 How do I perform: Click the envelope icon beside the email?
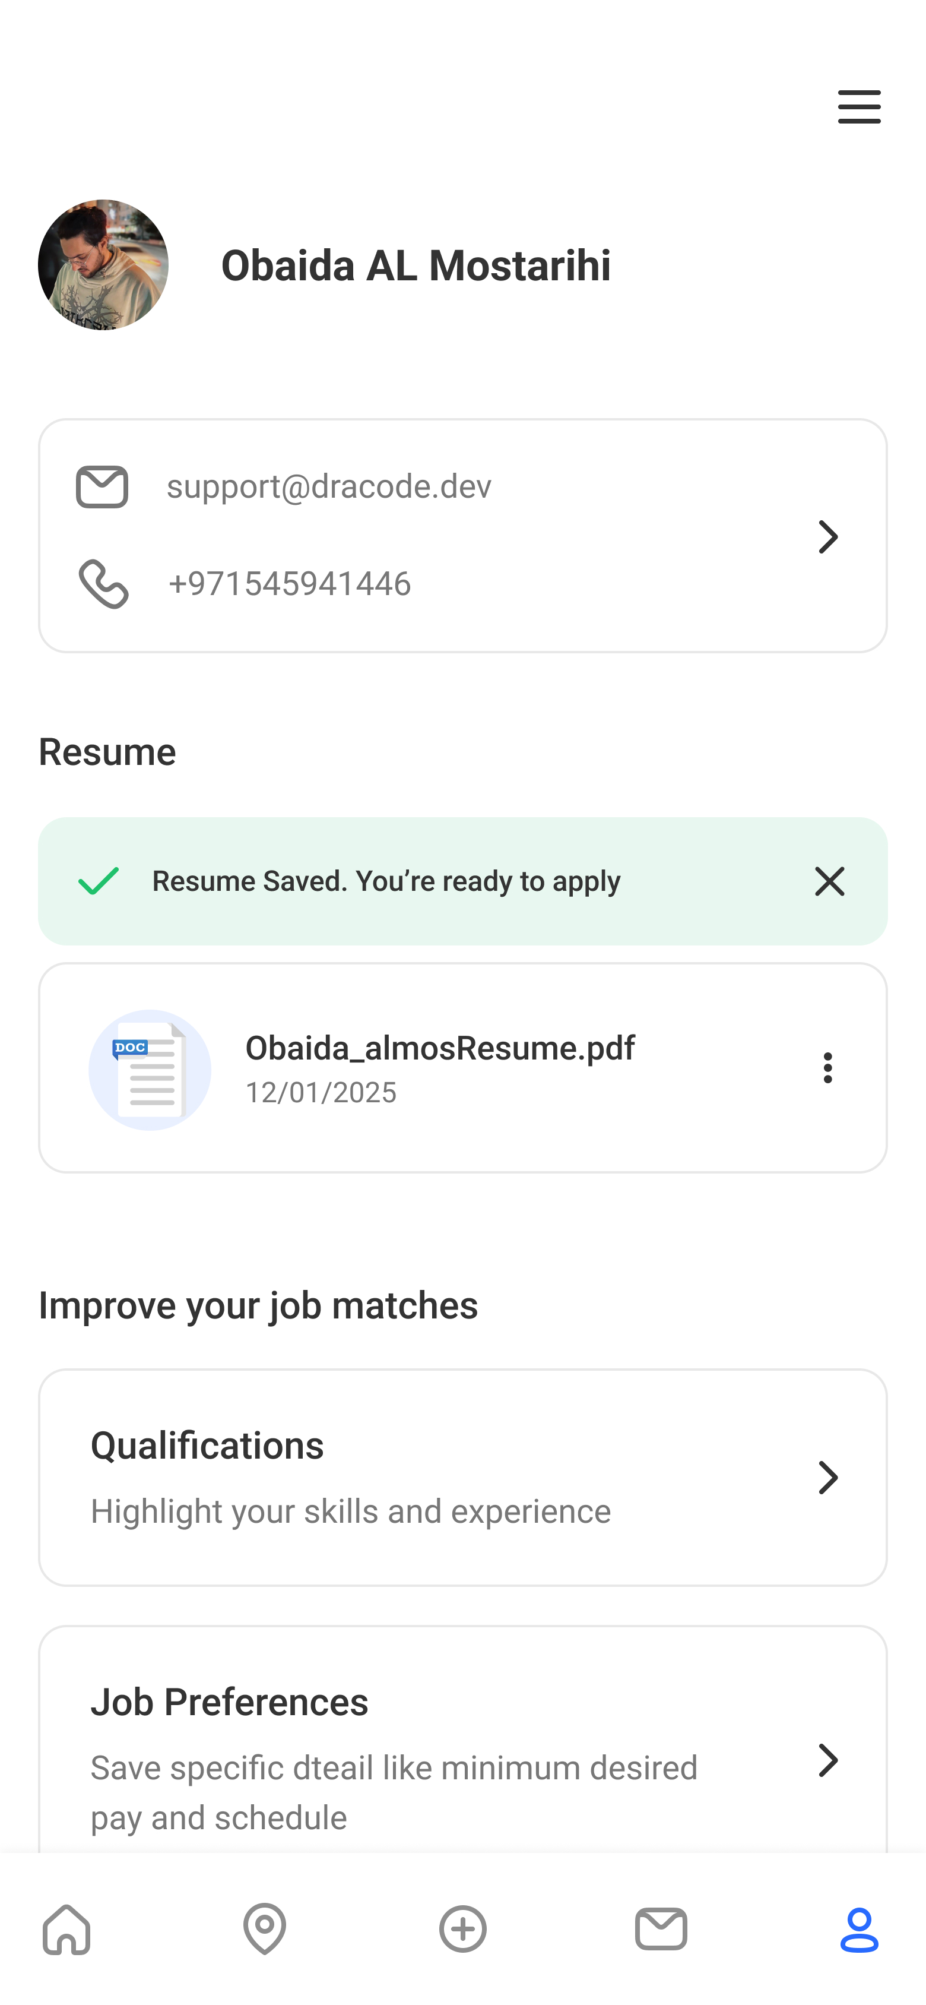(102, 487)
